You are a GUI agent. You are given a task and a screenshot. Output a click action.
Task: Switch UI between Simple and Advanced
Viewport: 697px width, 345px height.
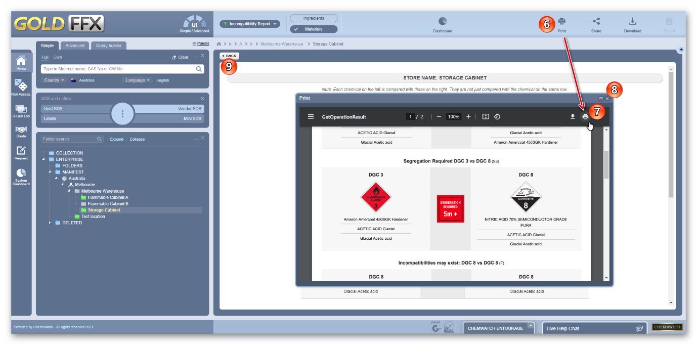tap(194, 23)
